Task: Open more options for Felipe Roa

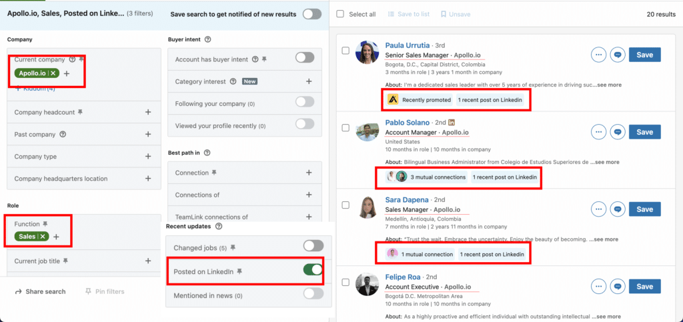Action: pyautogui.click(x=598, y=286)
